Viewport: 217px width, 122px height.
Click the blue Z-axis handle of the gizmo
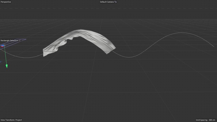(x=3, y=45)
